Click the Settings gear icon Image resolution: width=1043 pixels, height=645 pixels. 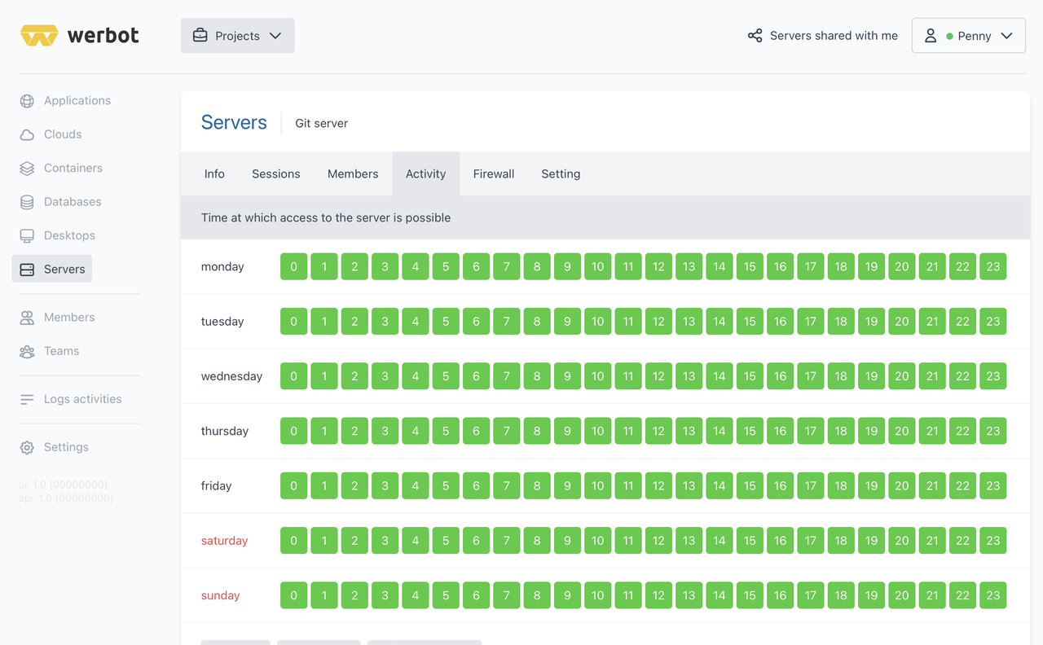[27, 448]
